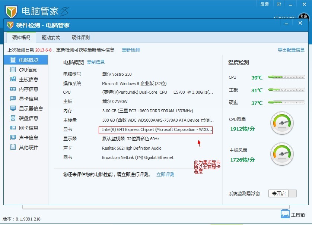The height and width of the screenshot is (225, 312).
Task: Click the 2013-6-8 detection date
Action: point(44,50)
